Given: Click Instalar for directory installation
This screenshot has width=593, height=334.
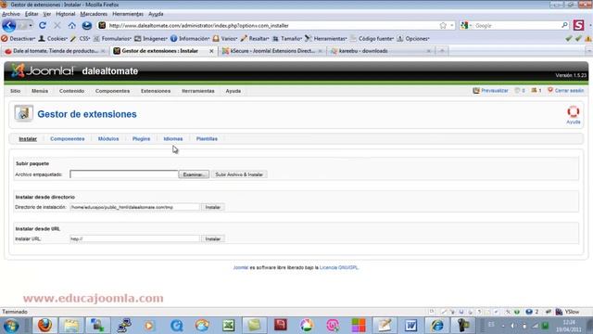Looking at the screenshot, I should (212, 207).
